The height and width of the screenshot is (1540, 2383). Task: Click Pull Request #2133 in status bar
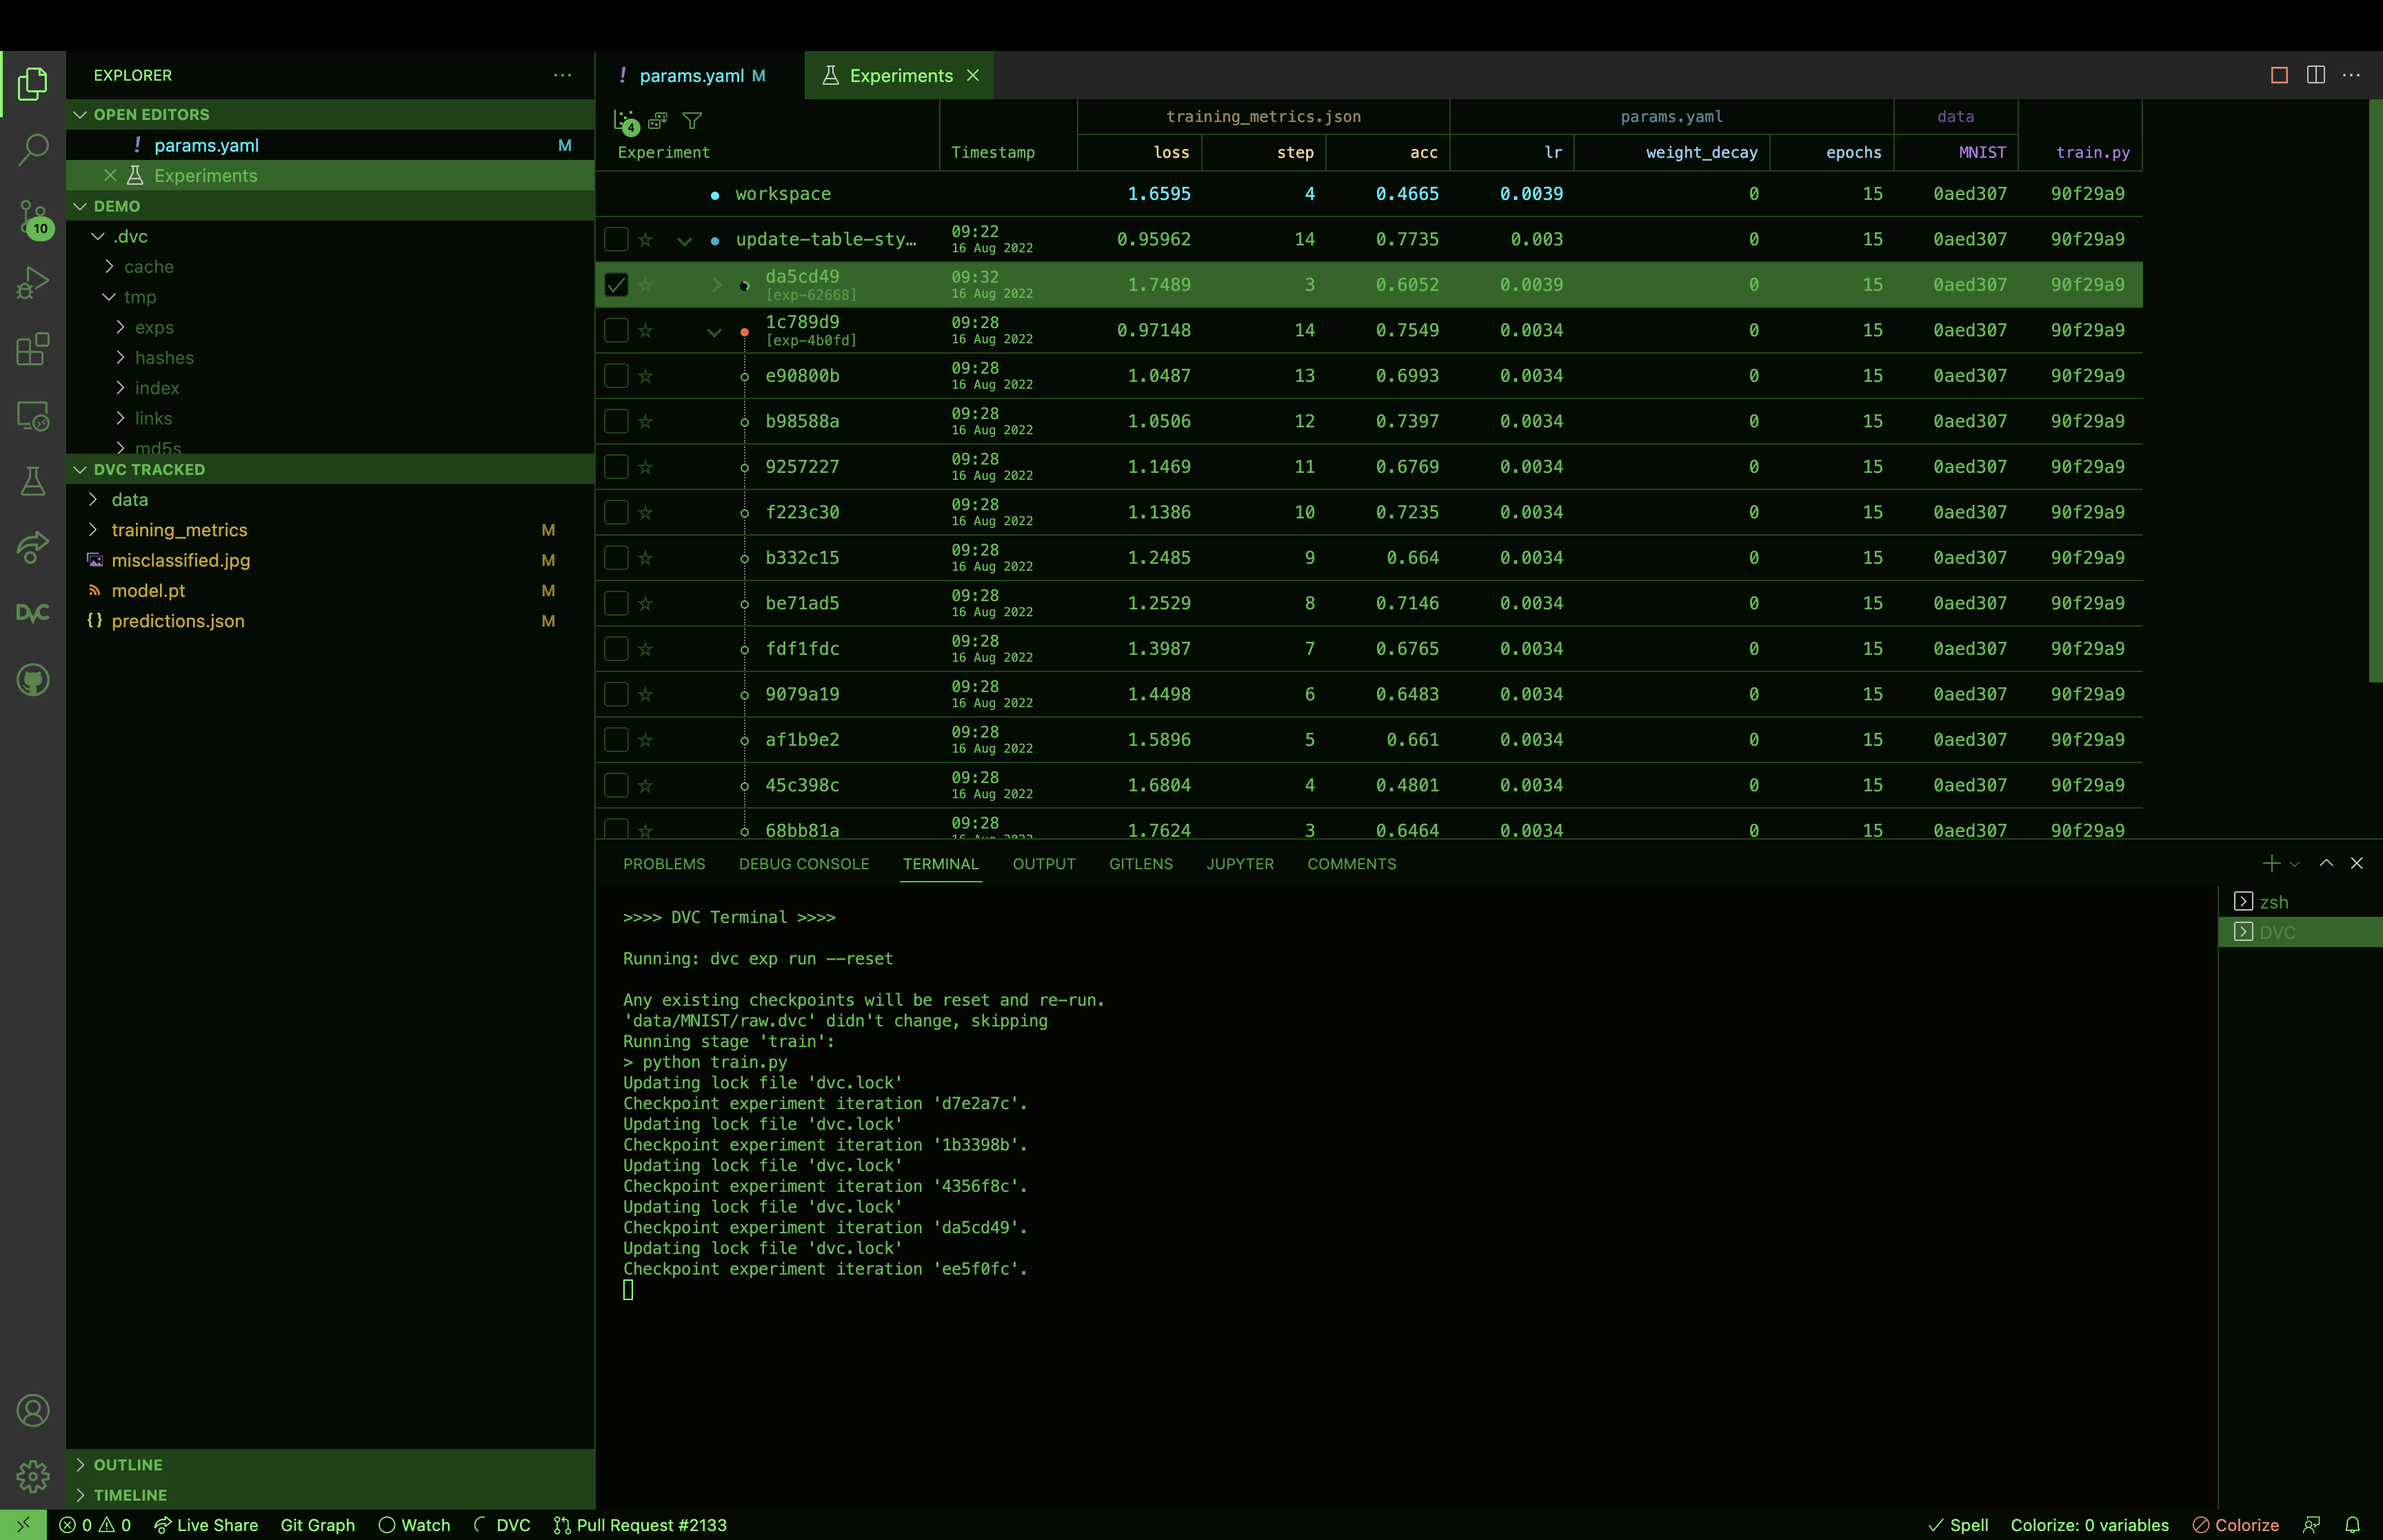coord(640,1525)
